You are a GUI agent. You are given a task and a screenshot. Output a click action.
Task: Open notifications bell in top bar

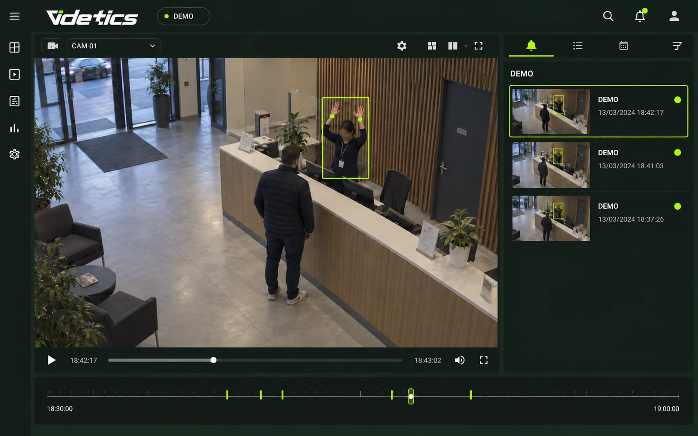tap(640, 16)
